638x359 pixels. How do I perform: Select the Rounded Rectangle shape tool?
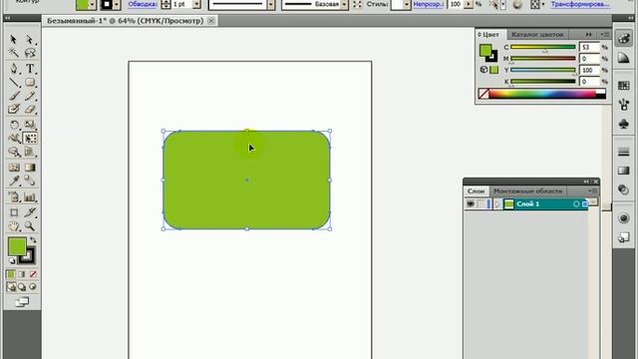tap(30, 83)
